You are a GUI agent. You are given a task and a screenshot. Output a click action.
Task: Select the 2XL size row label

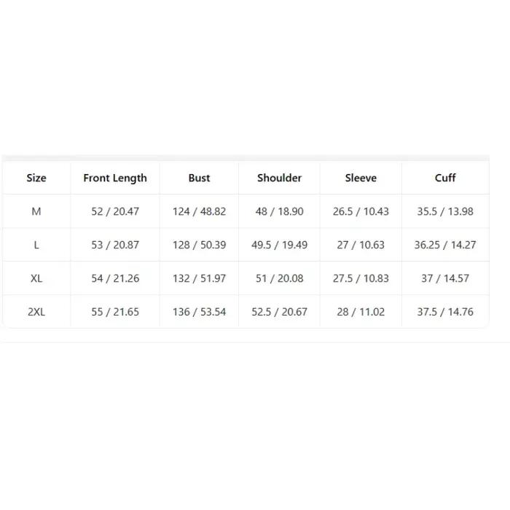pos(36,312)
